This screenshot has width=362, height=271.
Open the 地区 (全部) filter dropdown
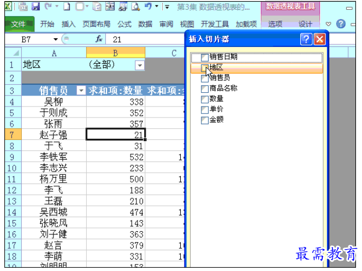pos(140,65)
